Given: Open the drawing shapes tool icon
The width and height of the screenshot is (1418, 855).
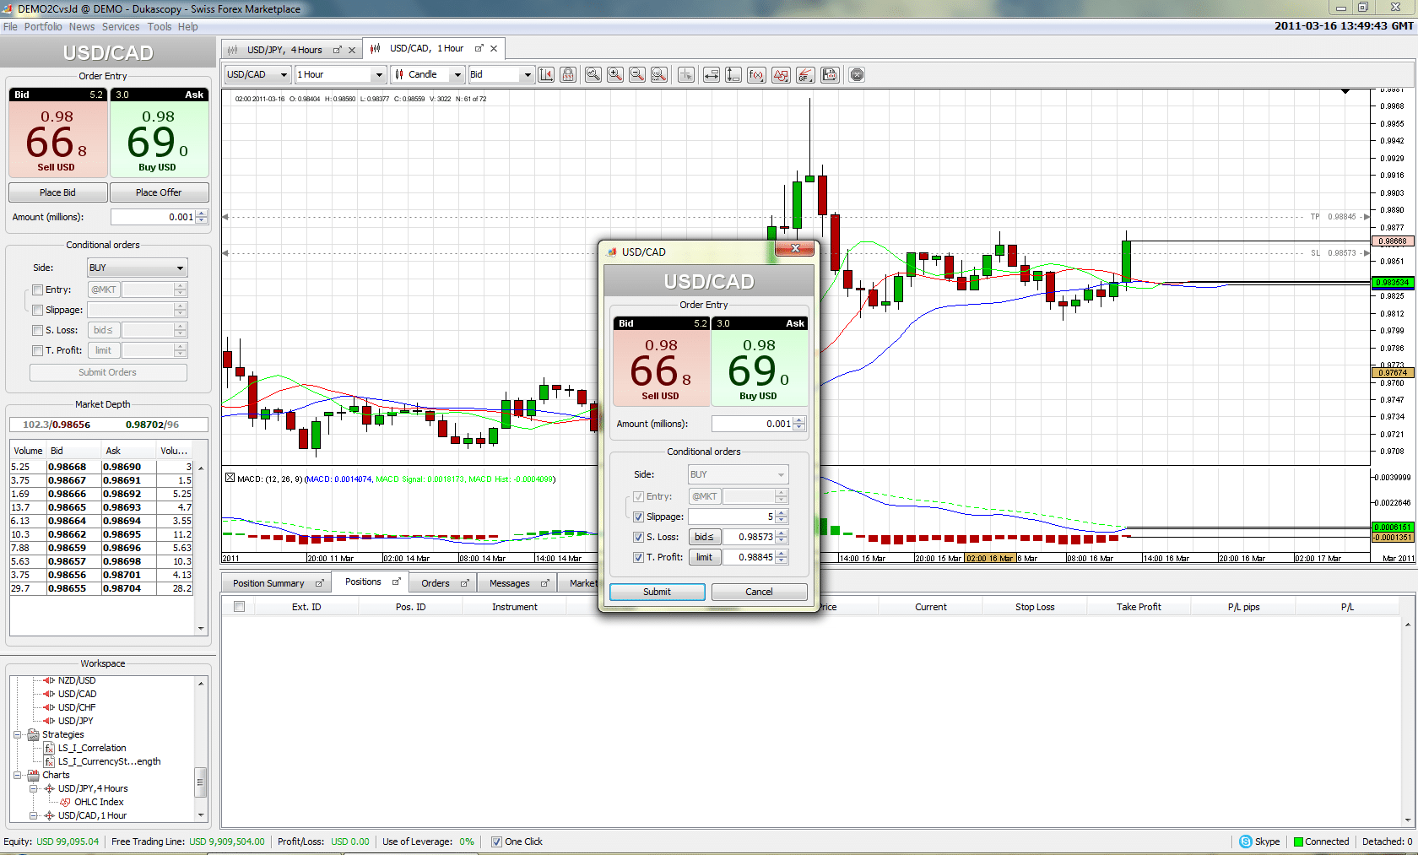Looking at the screenshot, I should point(781,75).
